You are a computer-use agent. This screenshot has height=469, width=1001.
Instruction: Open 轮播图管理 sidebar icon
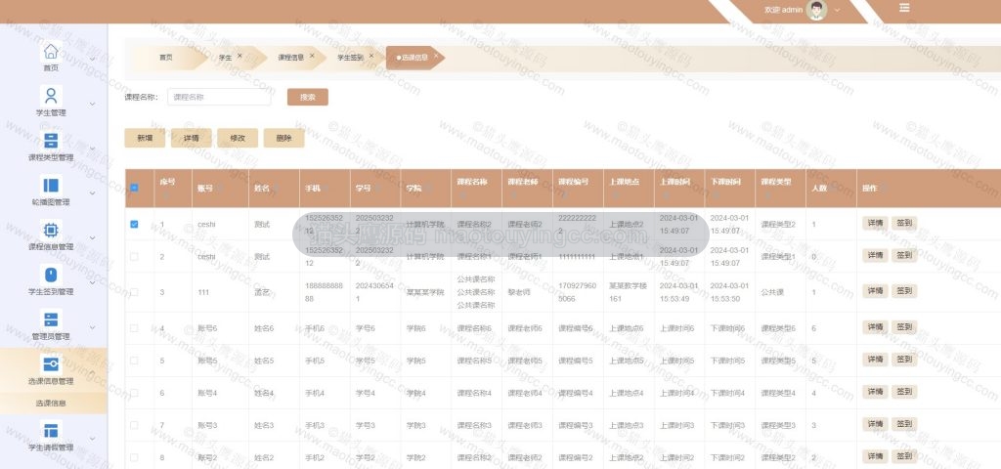51,185
